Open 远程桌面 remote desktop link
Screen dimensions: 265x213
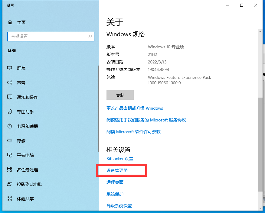(115, 182)
